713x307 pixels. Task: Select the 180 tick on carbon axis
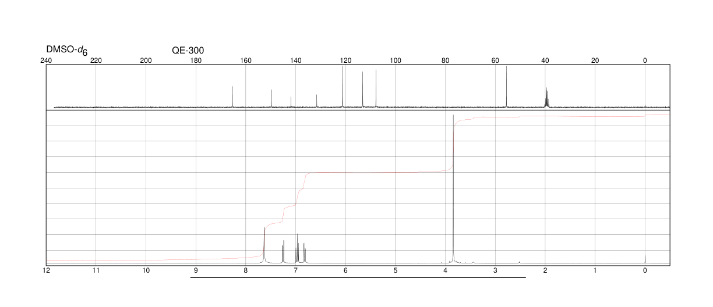click(196, 60)
